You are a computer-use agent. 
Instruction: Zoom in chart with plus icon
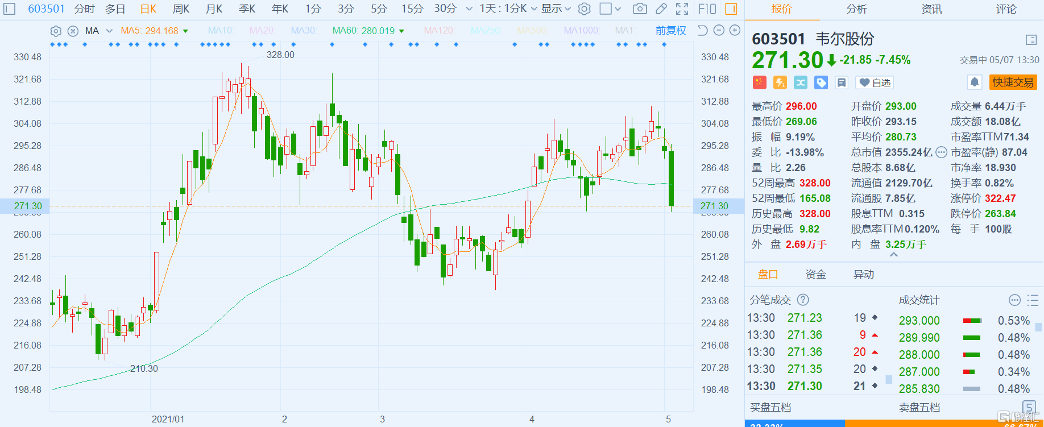coord(735,30)
